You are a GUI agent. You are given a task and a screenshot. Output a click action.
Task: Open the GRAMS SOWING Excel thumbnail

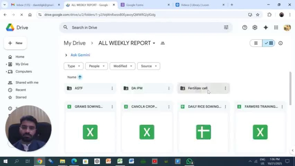click(90, 132)
